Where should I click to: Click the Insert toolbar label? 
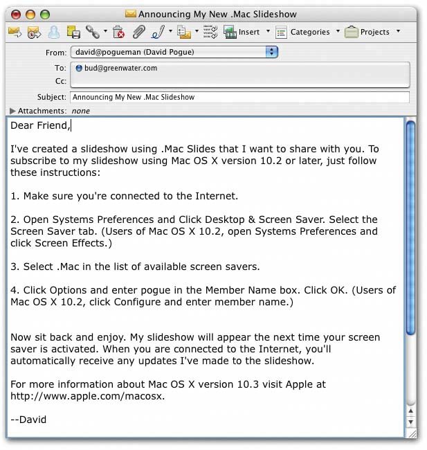pyautogui.click(x=249, y=32)
